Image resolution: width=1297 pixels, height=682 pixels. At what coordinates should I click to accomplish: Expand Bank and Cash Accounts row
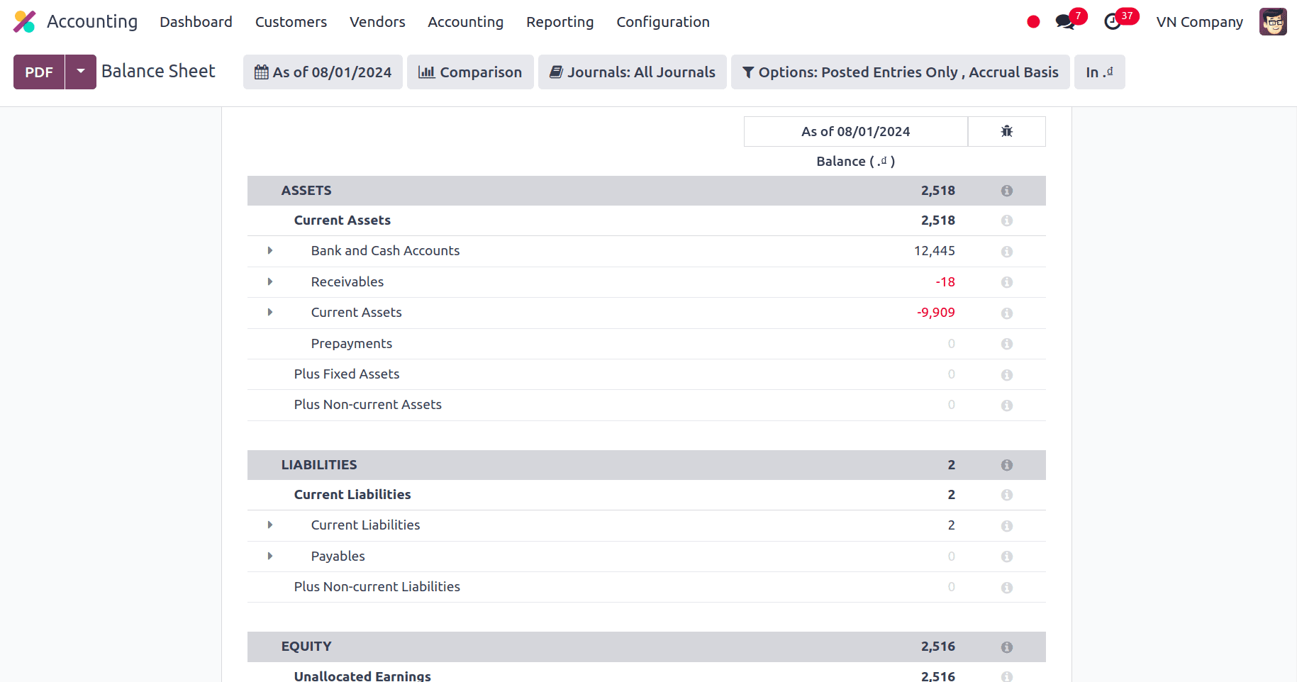point(270,251)
